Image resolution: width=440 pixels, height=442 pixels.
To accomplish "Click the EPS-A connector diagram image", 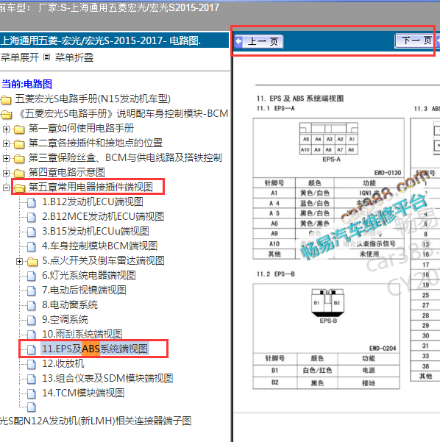I will pos(329,139).
